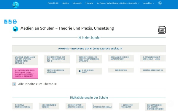Expand Alle Inhalte zum Thema KI chevron
The image size is (178, 111).
[x=14, y=84]
